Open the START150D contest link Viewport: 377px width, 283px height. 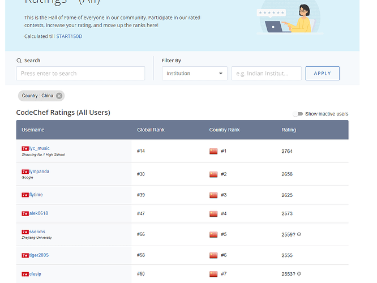(69, 36)
